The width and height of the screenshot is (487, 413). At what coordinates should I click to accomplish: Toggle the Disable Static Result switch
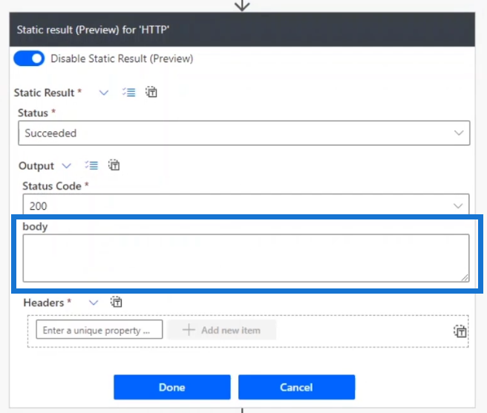pos(29,59)
